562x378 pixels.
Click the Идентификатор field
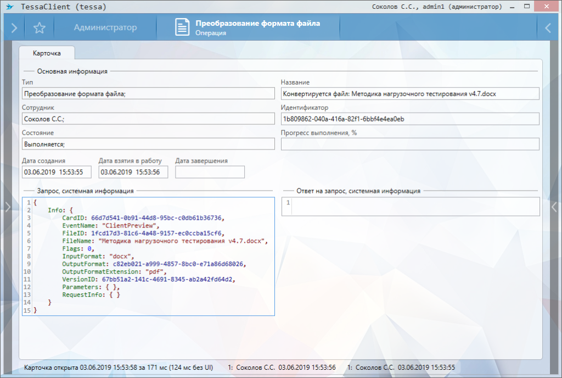(410, 119)
